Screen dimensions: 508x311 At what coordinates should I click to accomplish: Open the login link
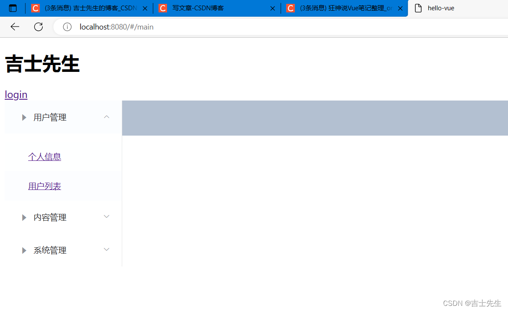tap(16, 95)
